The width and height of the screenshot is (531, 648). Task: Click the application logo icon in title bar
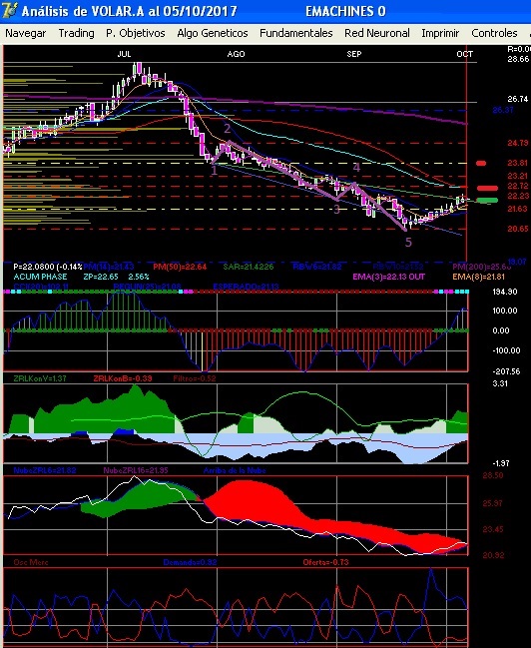coord(9,10)
